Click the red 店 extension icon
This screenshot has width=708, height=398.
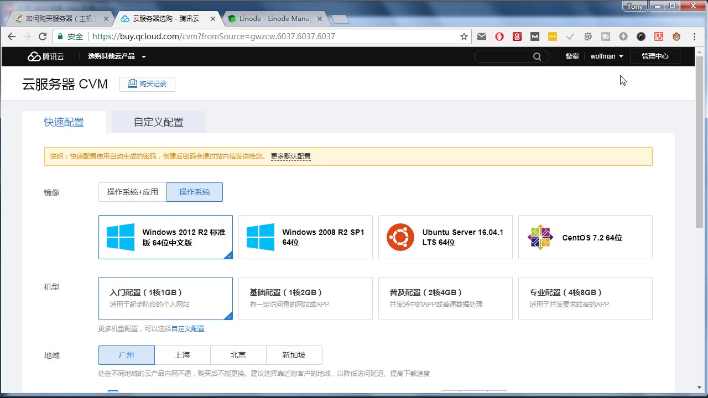(x=659, y=36)
